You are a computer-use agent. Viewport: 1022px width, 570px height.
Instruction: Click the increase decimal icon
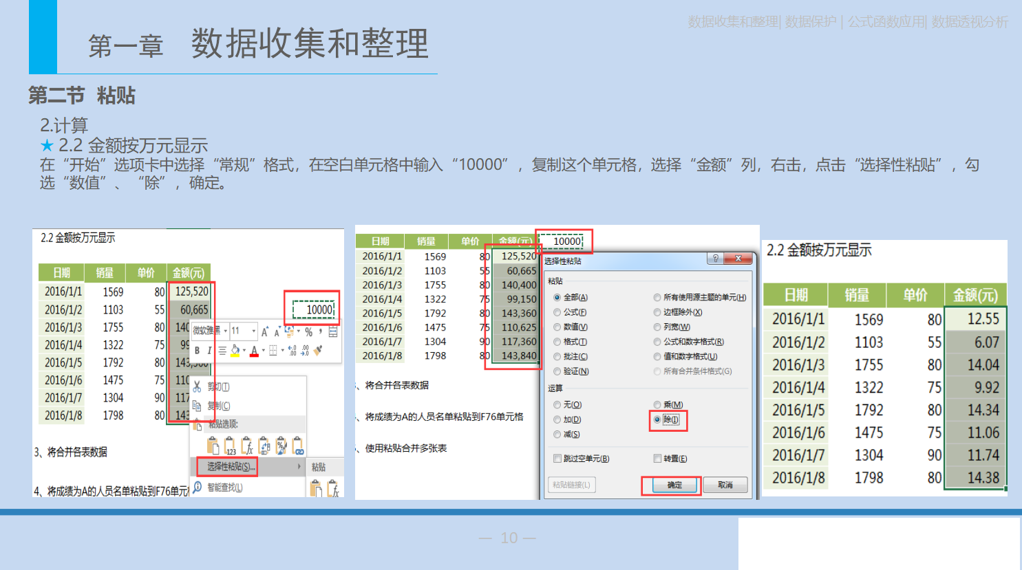pos(292,351)
